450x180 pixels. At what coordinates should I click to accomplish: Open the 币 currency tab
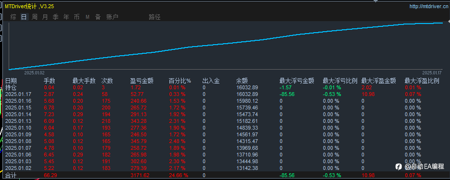[x=77, y=17]
